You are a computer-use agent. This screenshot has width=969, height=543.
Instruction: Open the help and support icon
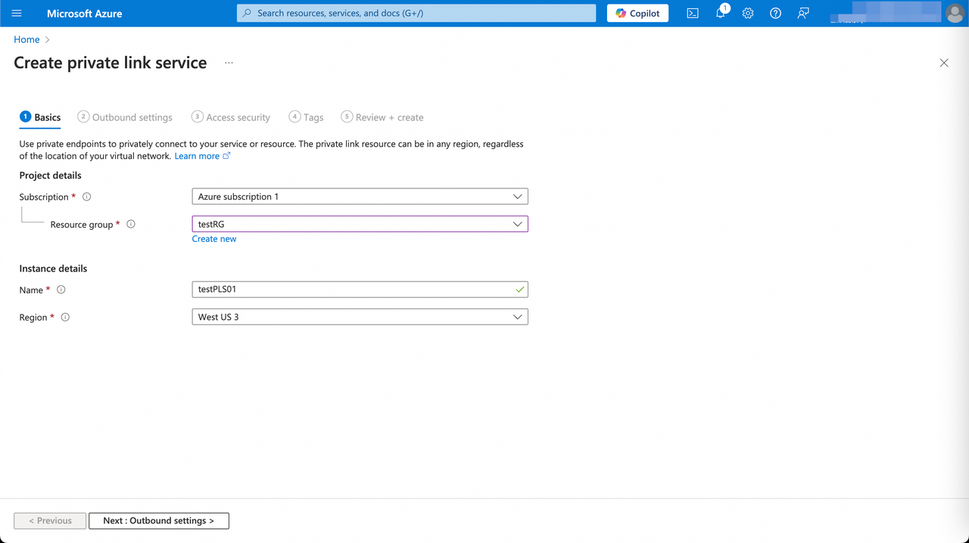775,13
